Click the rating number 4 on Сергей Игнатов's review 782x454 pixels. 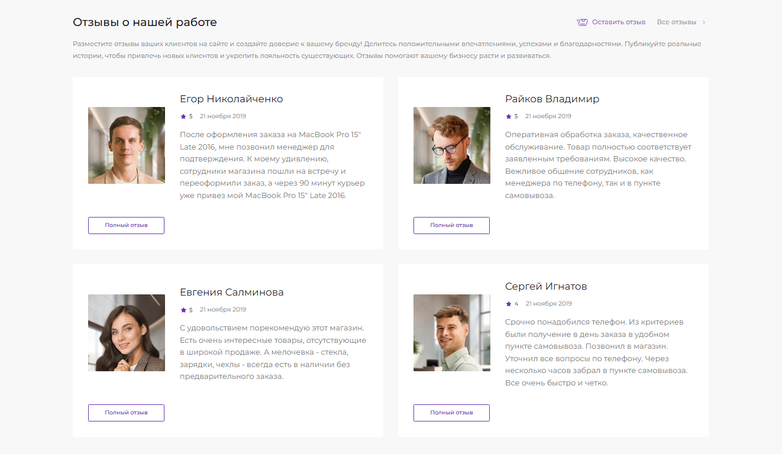point(515,303)
